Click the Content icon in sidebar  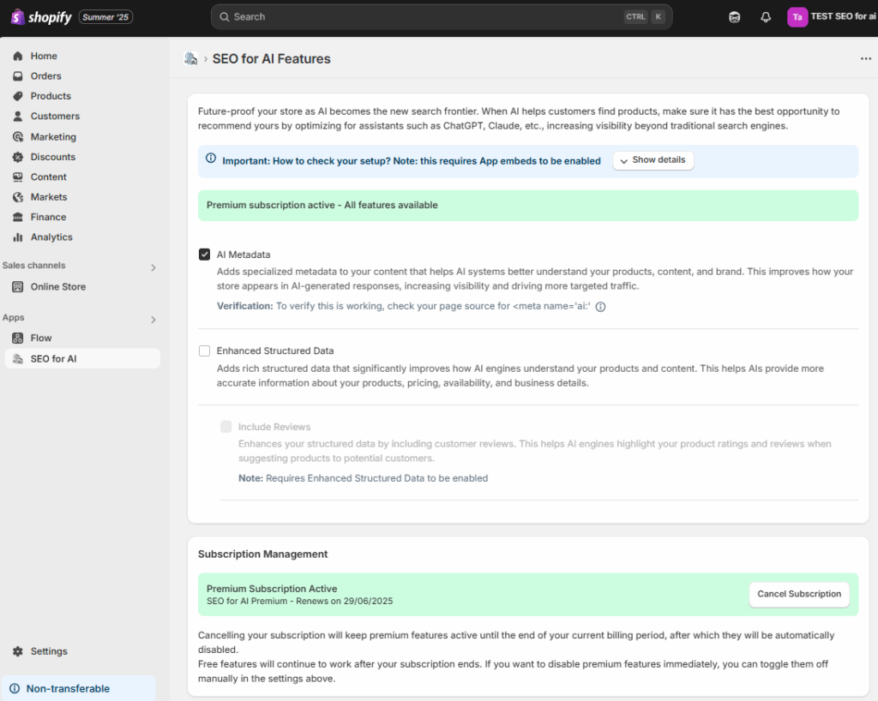[18, 177]
